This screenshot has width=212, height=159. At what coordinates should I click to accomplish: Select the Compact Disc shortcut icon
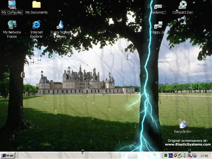click(183, 7)
